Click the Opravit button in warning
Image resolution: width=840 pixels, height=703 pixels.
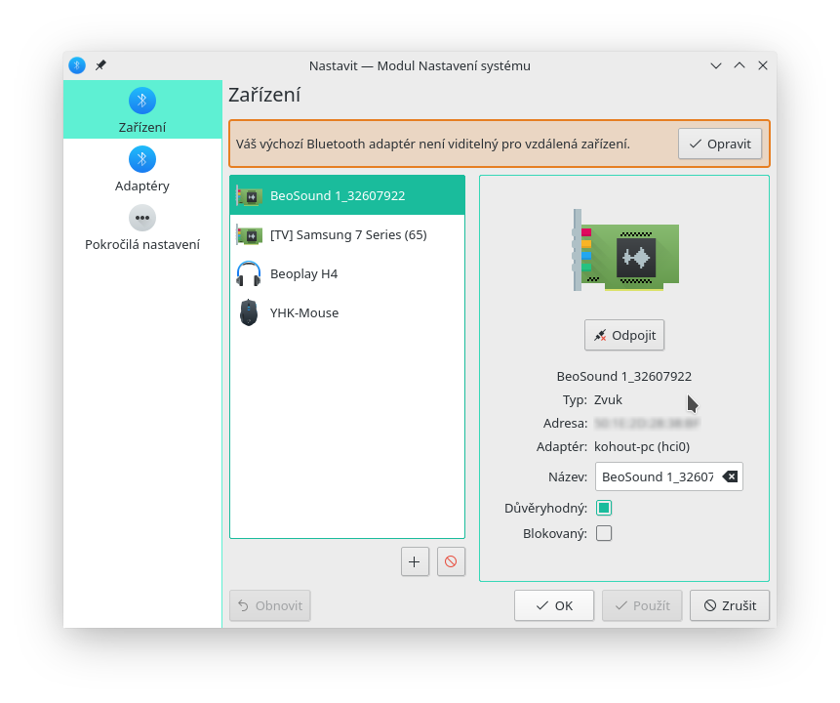tap(719, 144)
